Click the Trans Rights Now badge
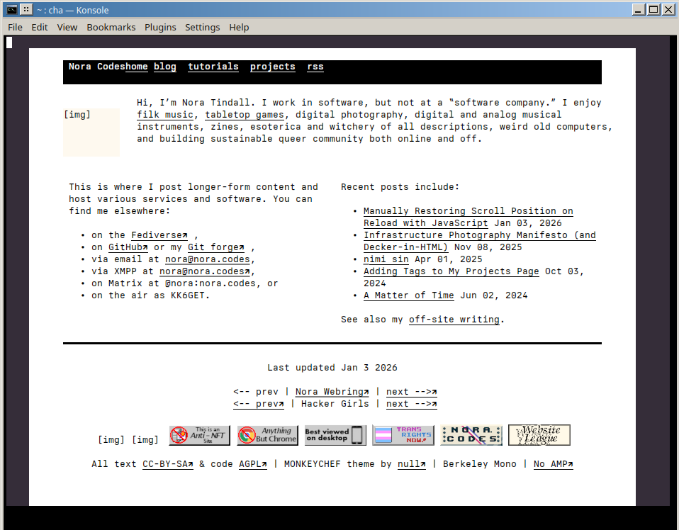This screenshot has height=530, width=679. point(403,435)
